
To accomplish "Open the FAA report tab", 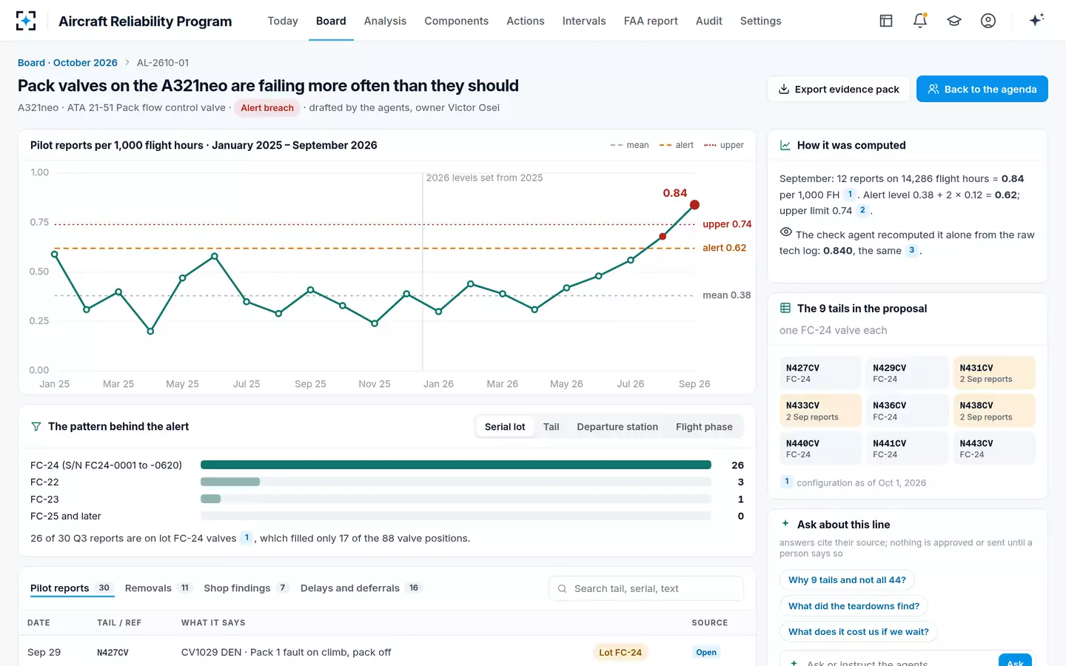I will [651, 21].
